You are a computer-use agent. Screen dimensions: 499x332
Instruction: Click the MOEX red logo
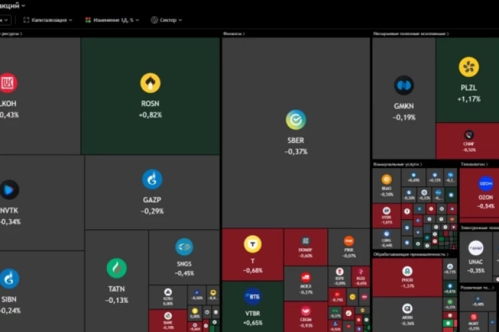[x=305, y=278]
